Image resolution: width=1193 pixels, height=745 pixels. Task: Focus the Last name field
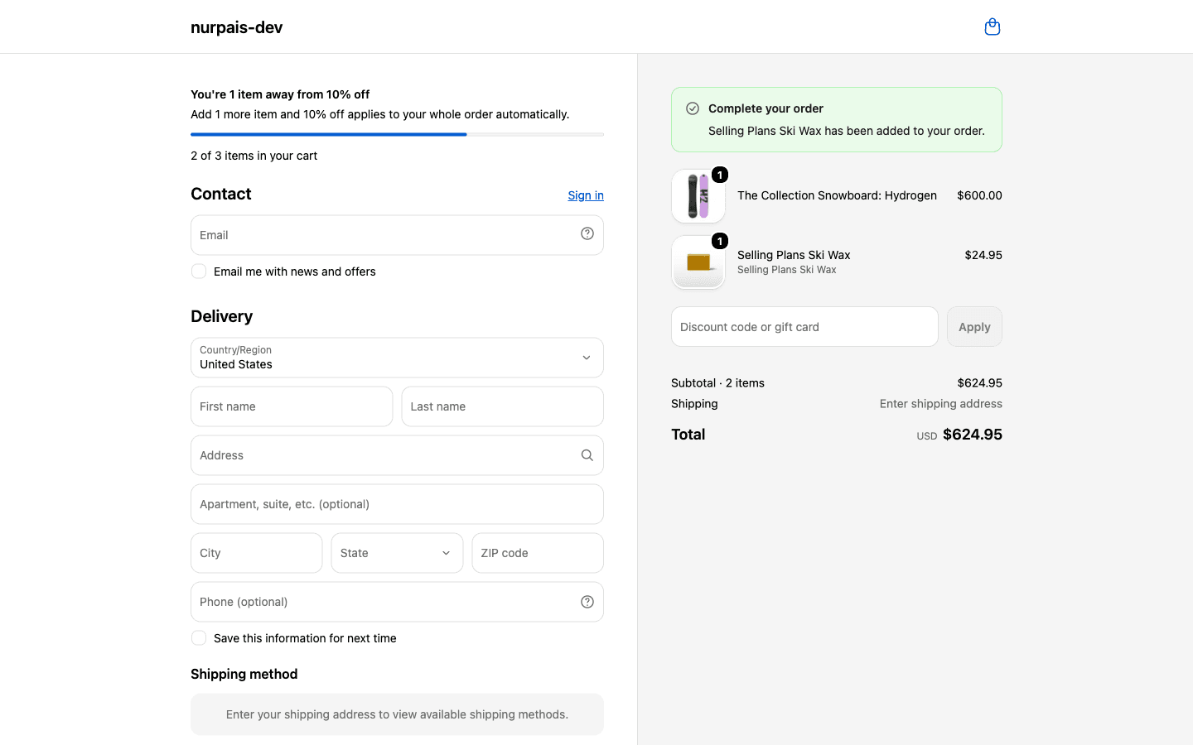(502, 406)
